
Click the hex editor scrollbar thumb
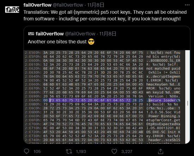tap(188, 103)
